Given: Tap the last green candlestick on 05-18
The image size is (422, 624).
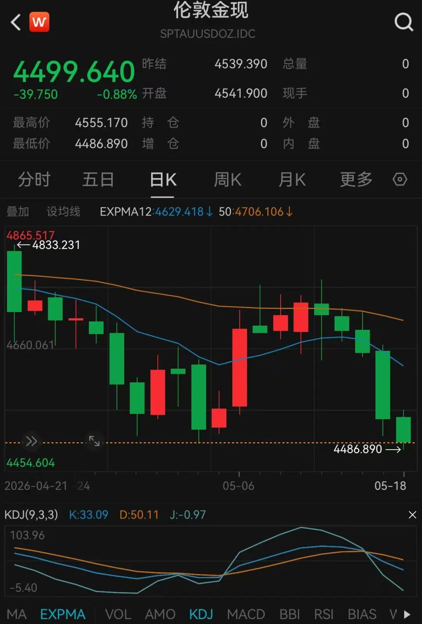Looking at the screenshot, I should pos(403,429).
